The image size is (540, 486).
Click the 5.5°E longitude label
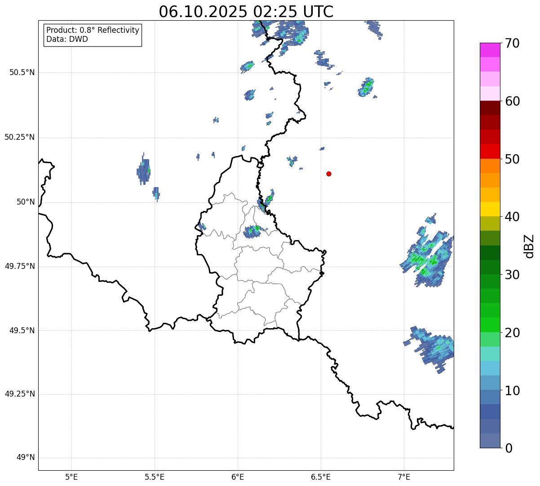(x=155, y=477)
